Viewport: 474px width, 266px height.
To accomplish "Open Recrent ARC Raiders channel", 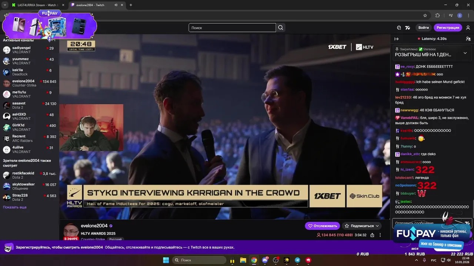I will [x=30, y=139].
